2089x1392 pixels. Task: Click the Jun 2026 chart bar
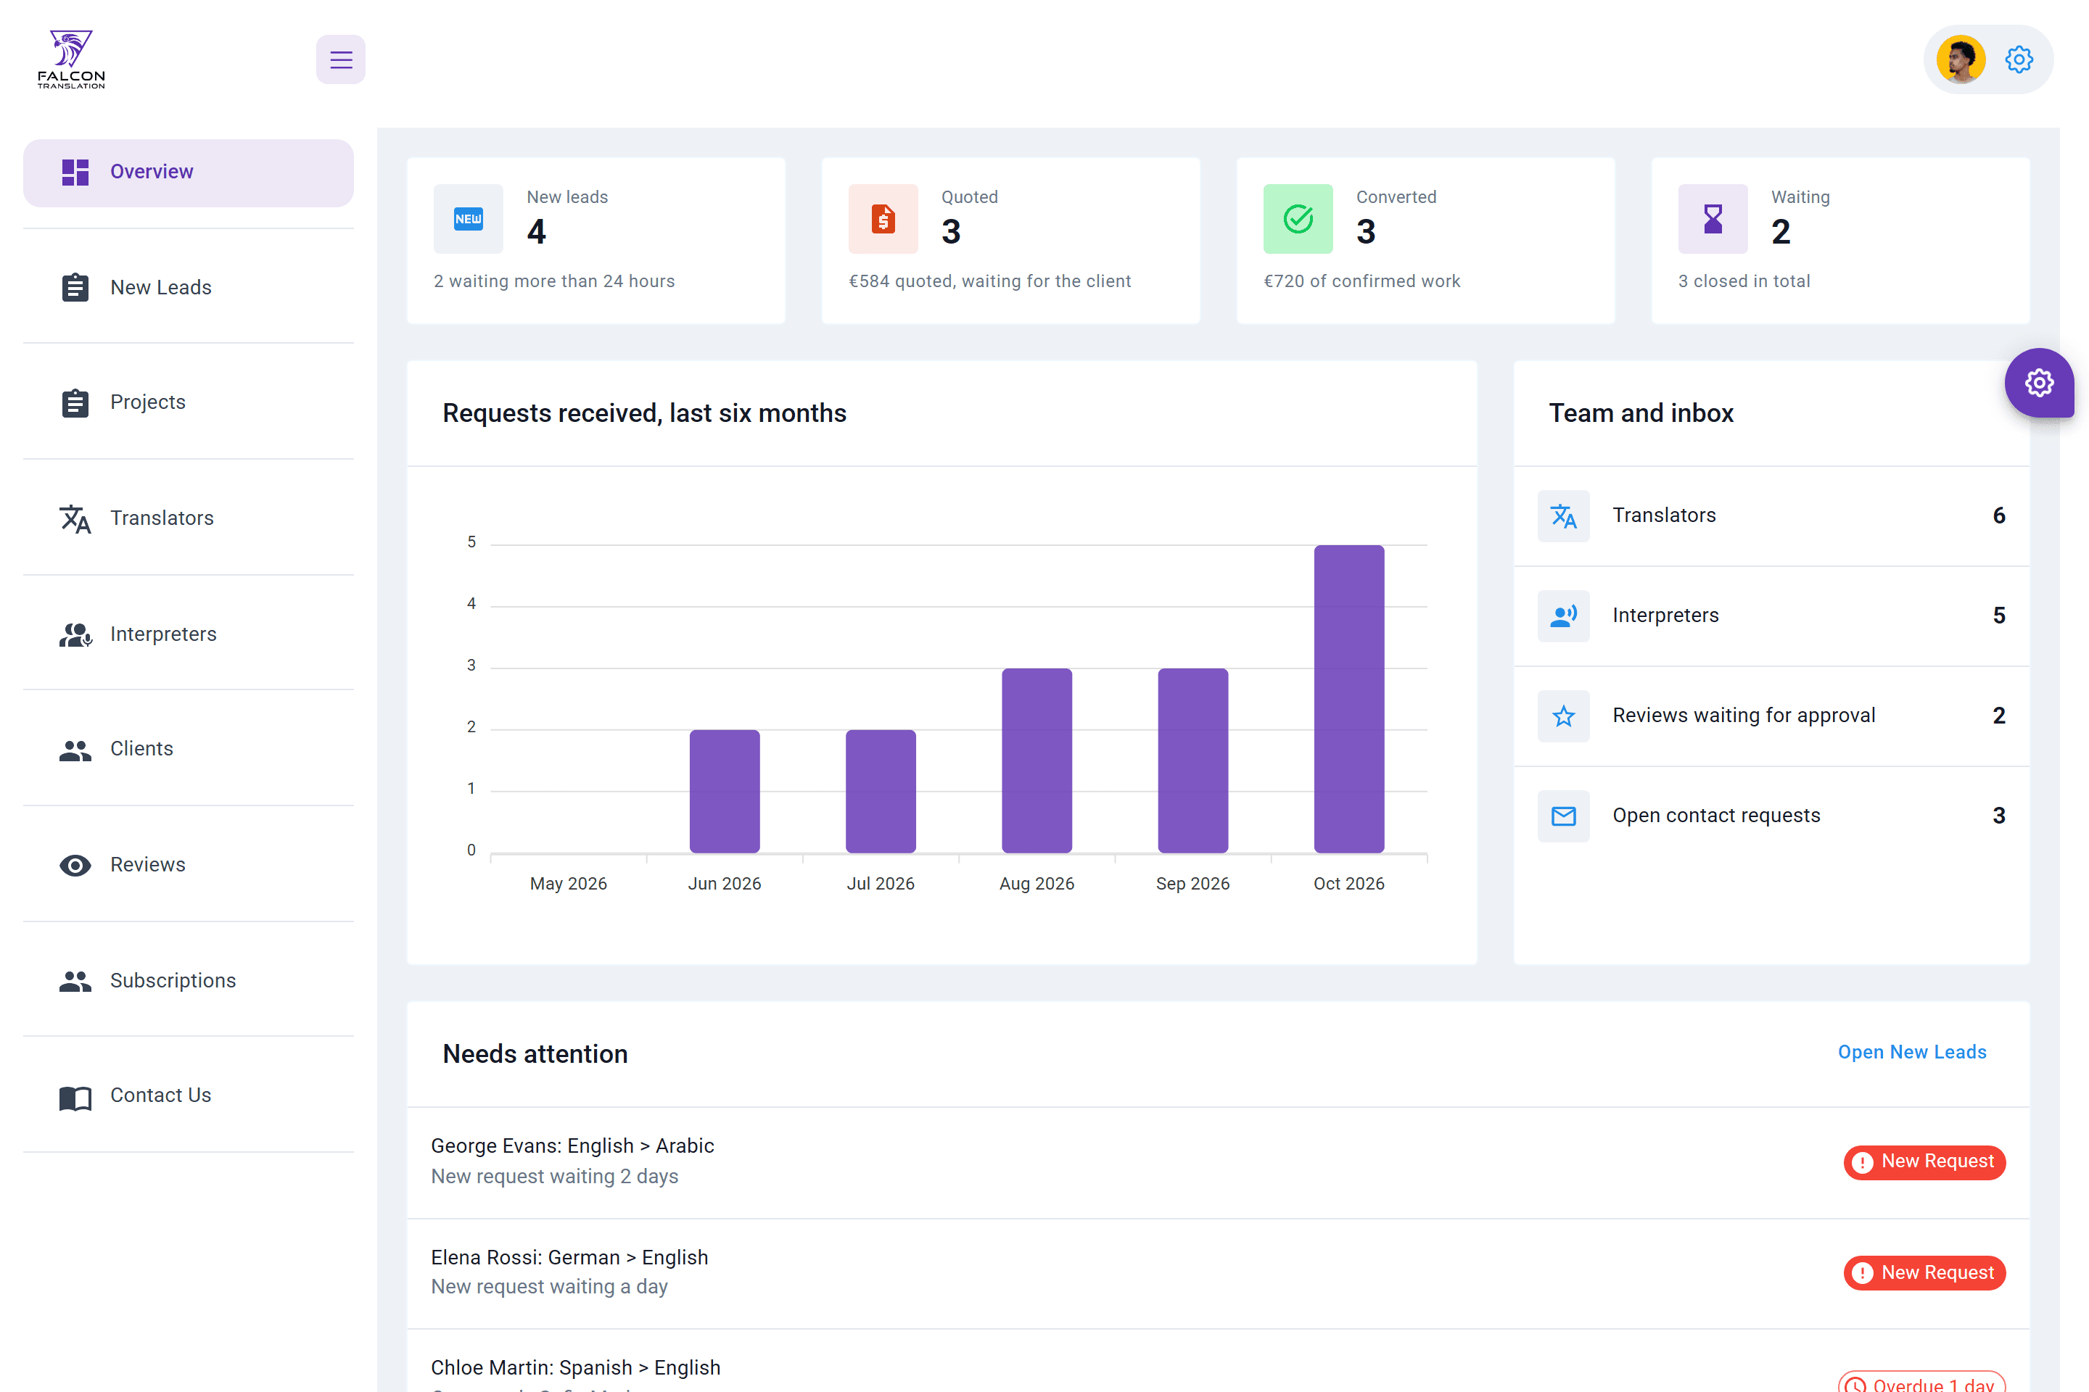point(724,791)
